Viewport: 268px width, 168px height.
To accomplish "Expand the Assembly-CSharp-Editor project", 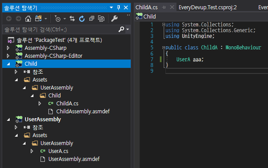I will click(x=8, y=56).
